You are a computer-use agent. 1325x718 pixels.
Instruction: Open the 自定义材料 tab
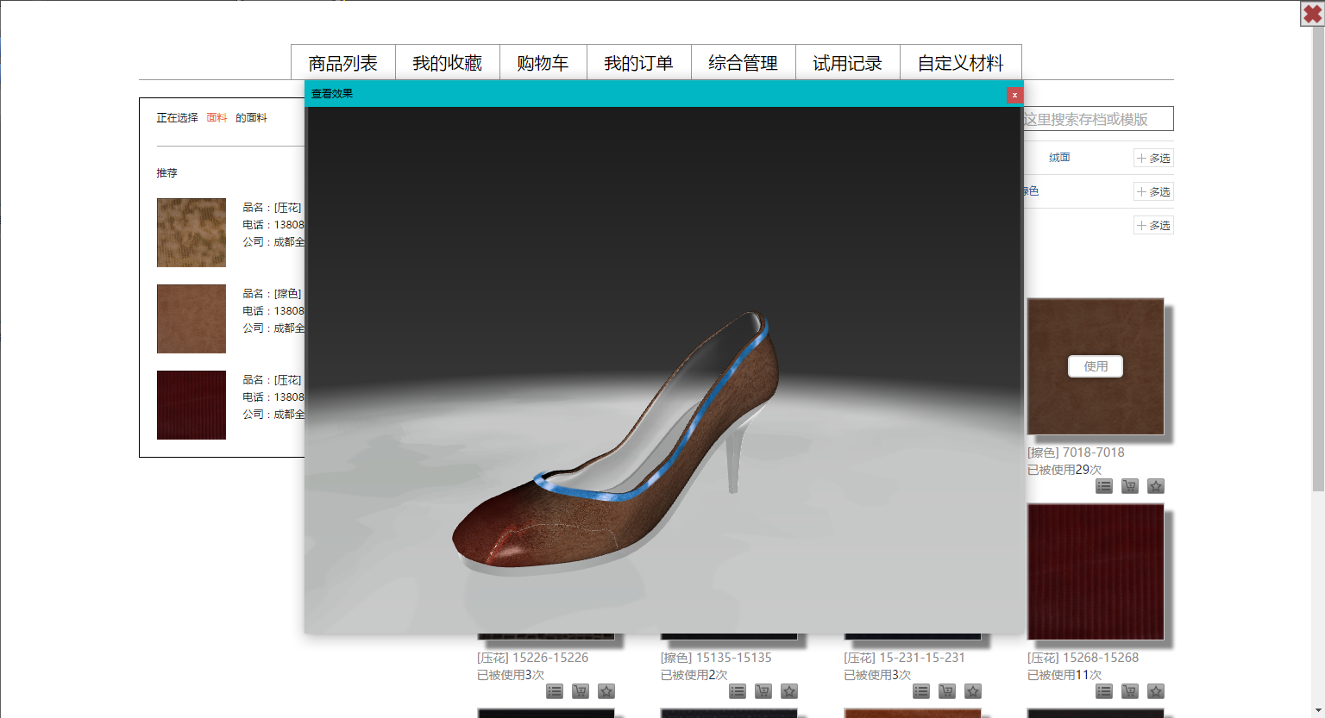pyautogui.click(x=960, y=63)
